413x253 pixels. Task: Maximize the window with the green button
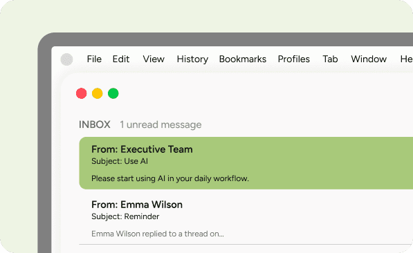coord(113,93)
